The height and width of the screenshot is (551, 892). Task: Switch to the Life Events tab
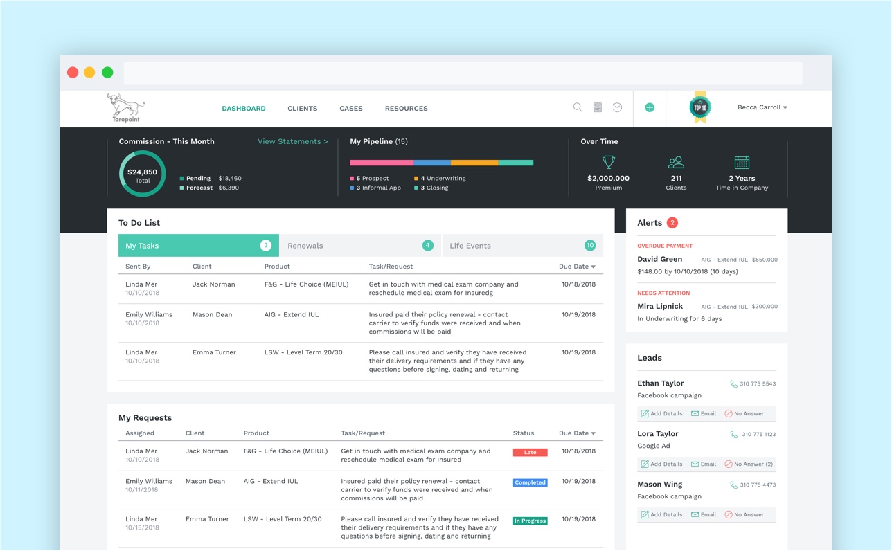click(x=522, y=246)
